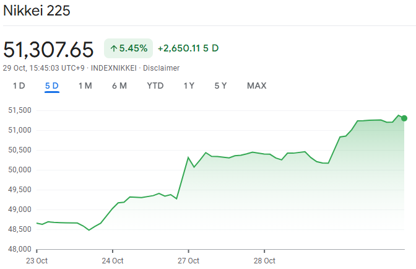Click the 23 Oct date axis label
The height and width of the screenshot is (269, 416).
tap(37, 261)
